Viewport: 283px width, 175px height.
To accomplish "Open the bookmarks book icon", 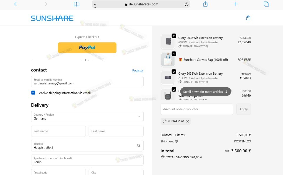I will 76,4.
